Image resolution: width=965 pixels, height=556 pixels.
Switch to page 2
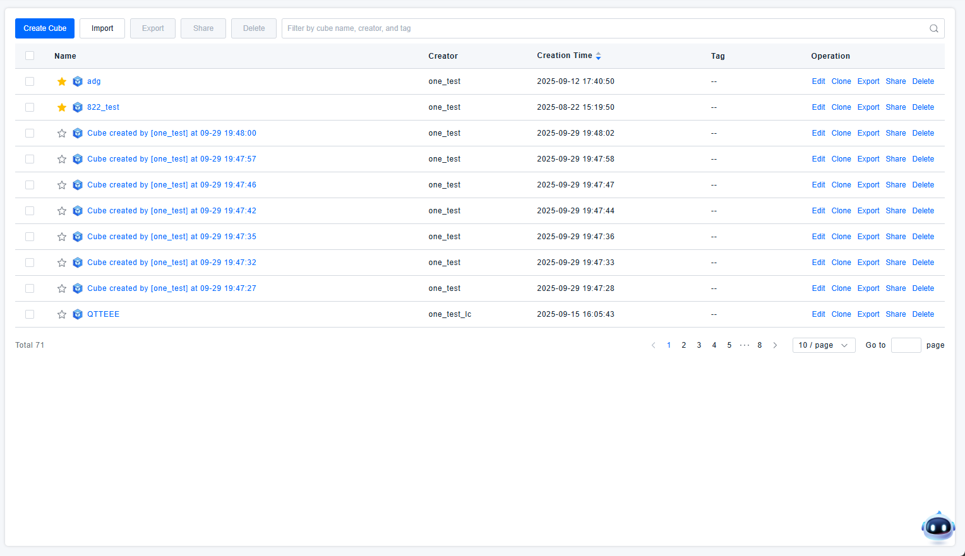[x=684, y=345]
